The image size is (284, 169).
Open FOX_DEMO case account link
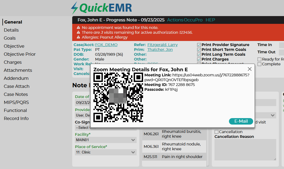click(106, 45)
